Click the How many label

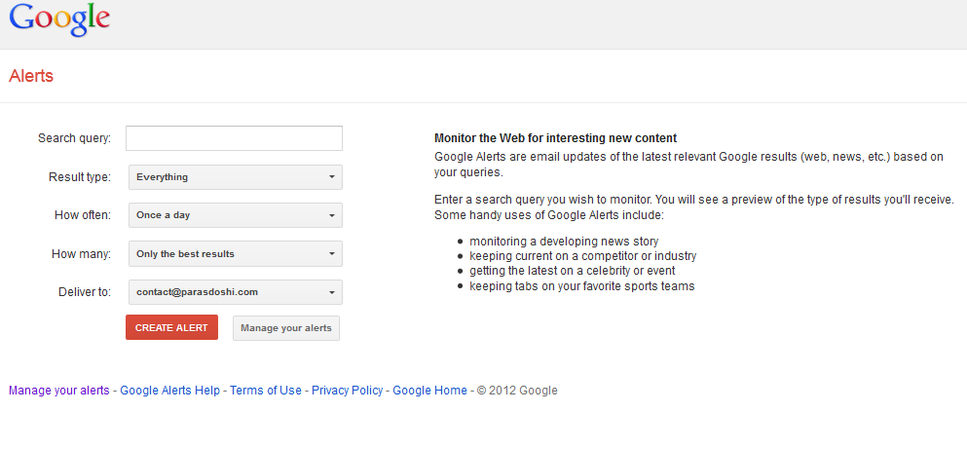click(x=82, y=253)
